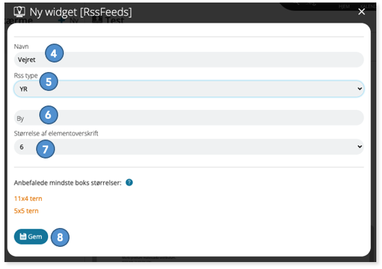Screen dimensions: 382x269
Task: Select the 11x4 tern recommended size
Action: (28, 198)
